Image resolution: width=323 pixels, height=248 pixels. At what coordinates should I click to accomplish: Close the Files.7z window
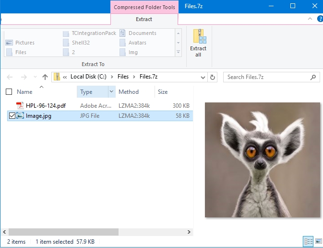click(x=314, y=6)
